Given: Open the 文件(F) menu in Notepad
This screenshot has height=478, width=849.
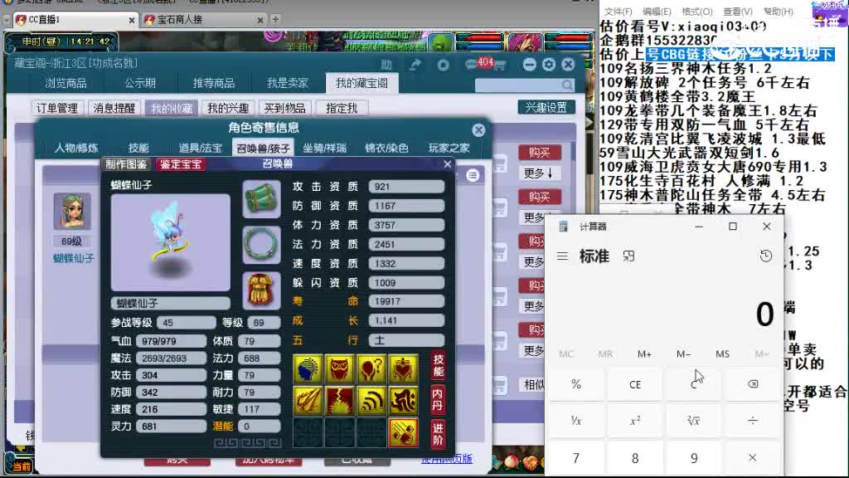Looking at the screenshot, I should click(x=620, y=12).
